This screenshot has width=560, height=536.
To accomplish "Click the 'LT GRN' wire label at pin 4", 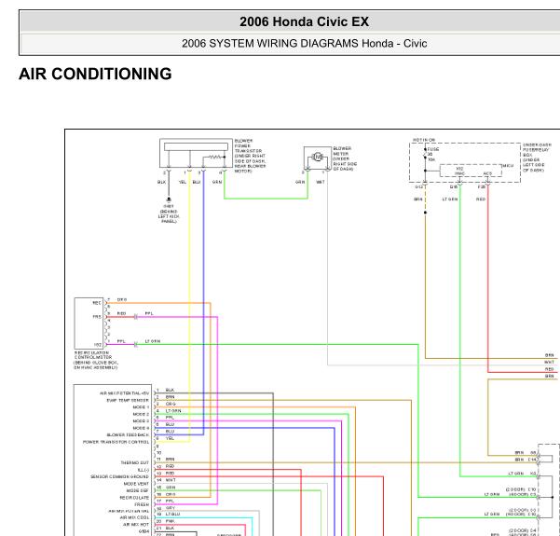I will (173, 411).
